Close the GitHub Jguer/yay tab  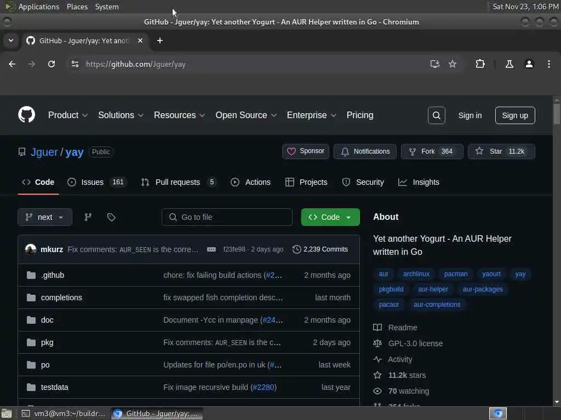click(x=140, y=40)
